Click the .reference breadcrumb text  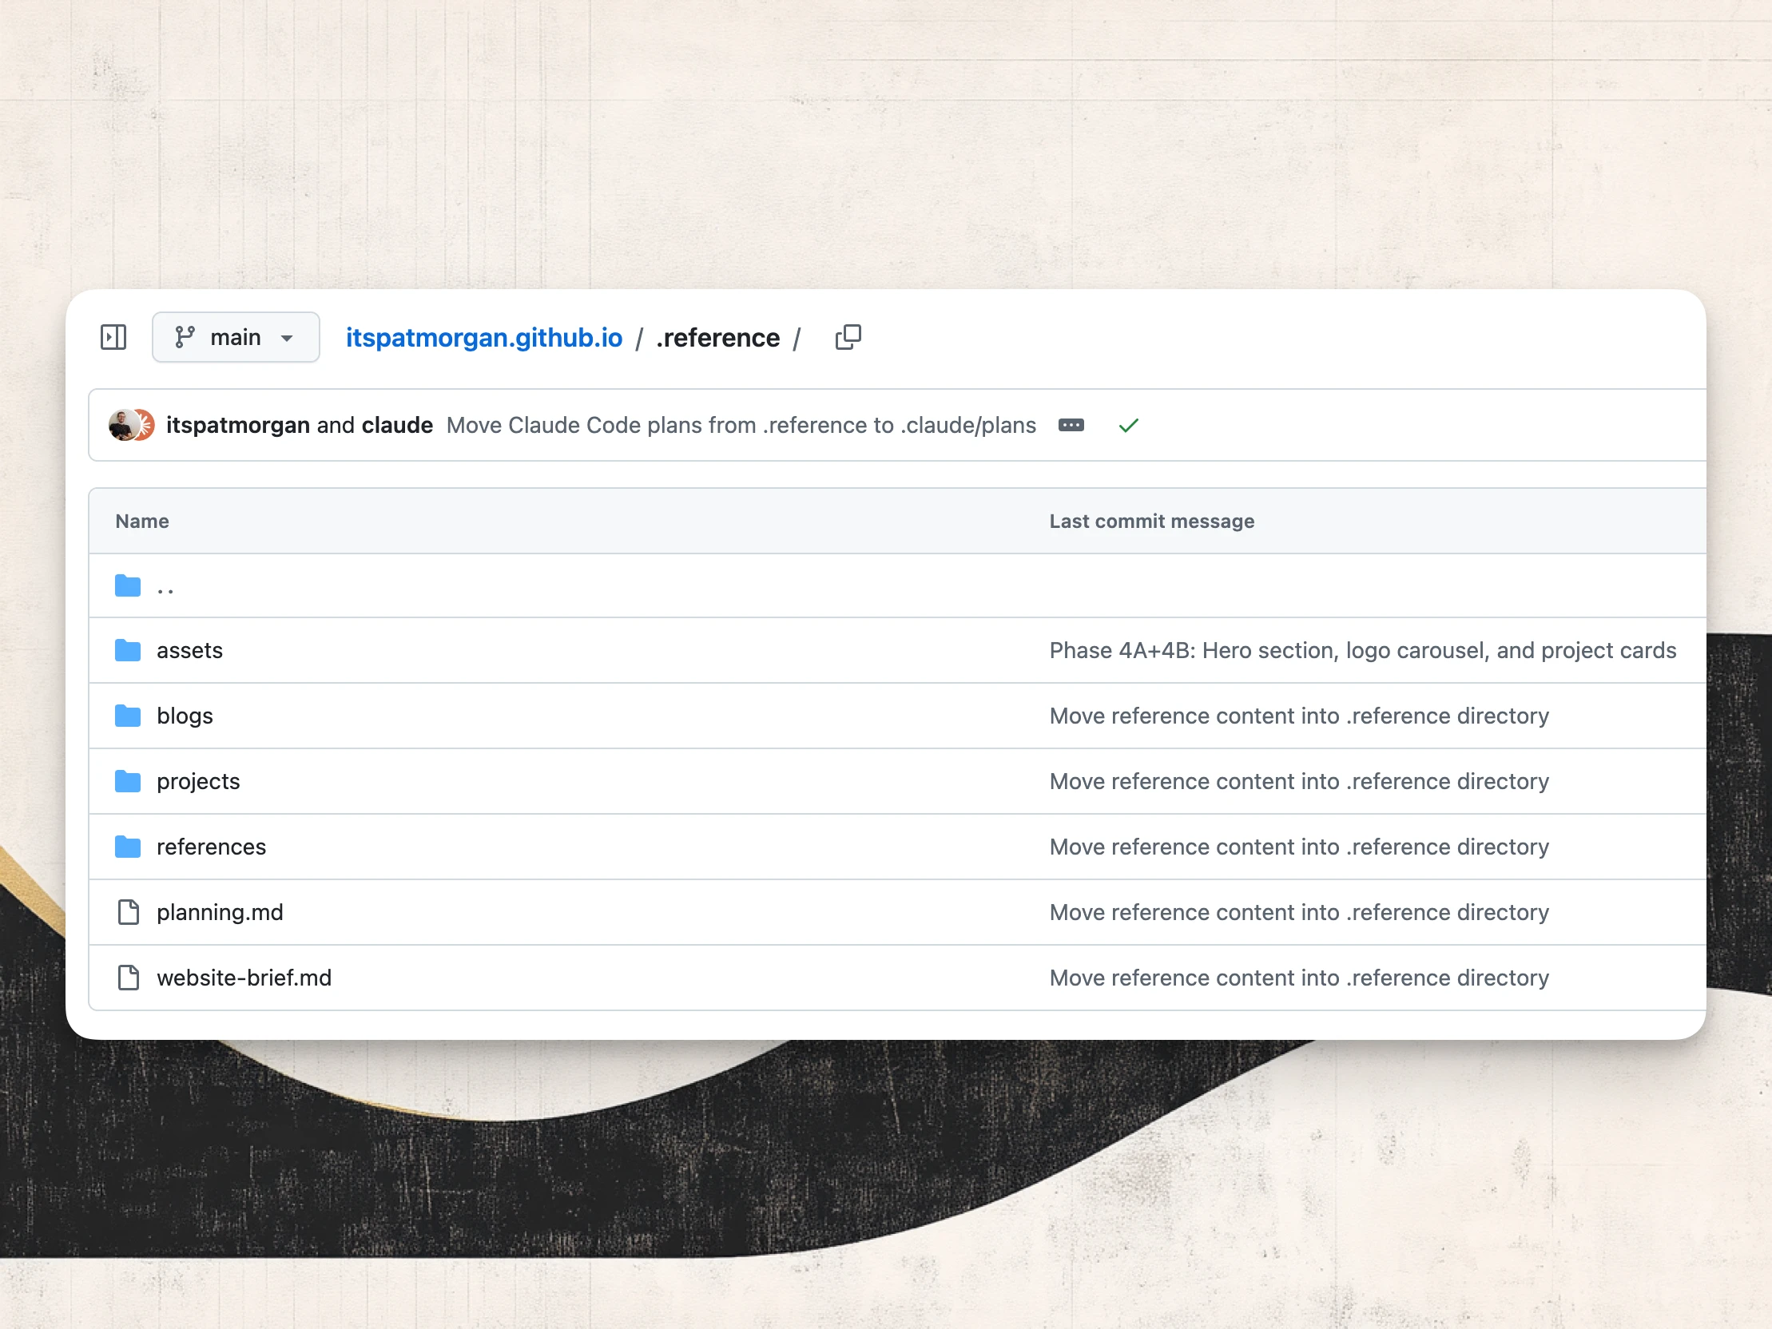coord(717,338)
